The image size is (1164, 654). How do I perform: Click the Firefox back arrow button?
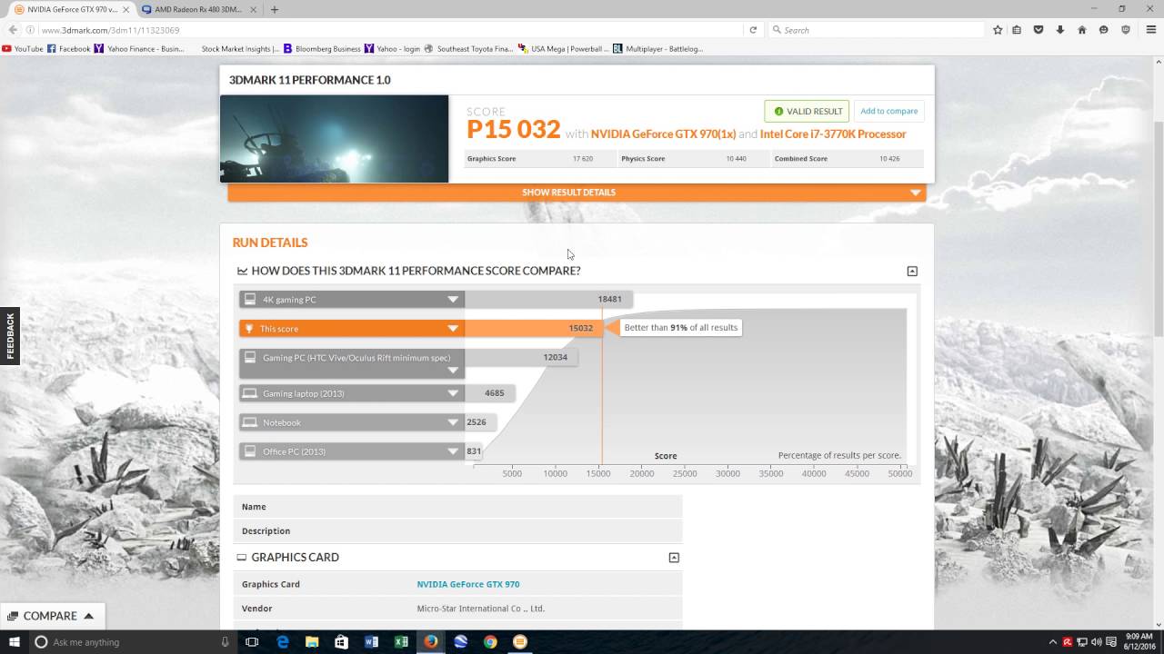(x=13, y=30)
